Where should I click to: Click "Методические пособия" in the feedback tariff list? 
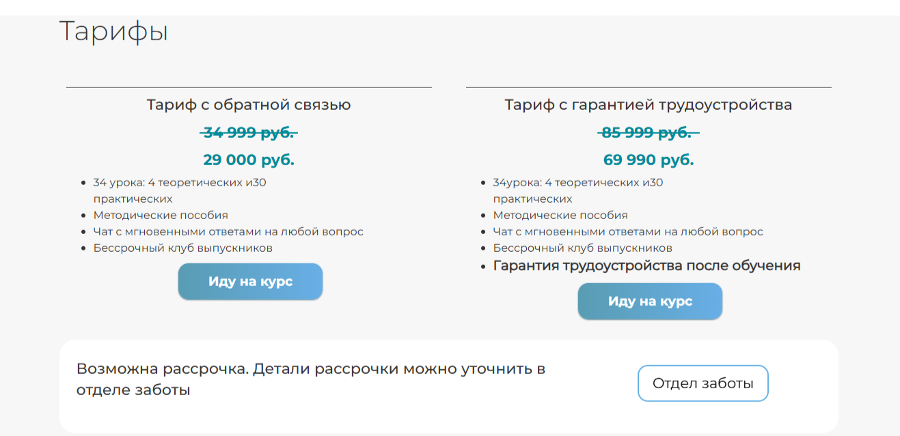(161, 216)
